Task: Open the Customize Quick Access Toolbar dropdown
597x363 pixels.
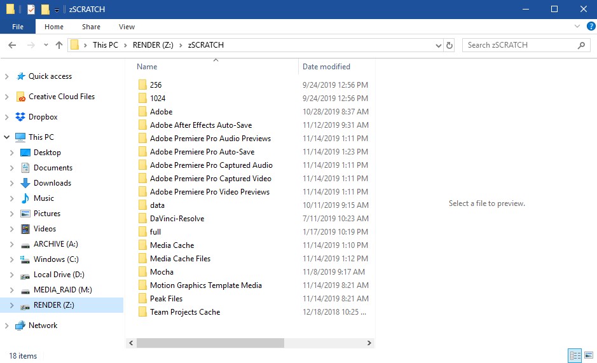Action: [x=57, y=10]
